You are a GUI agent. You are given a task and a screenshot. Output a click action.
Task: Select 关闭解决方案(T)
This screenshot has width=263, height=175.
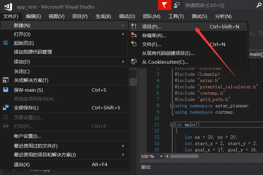(64, 80)
